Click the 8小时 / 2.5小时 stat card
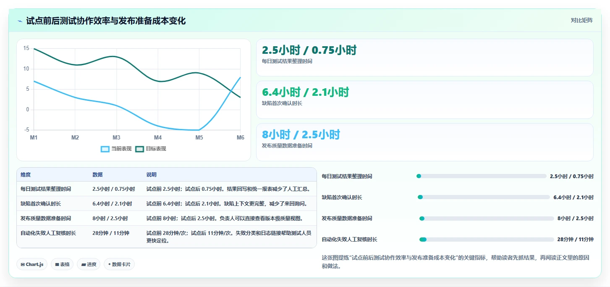Screen dimensions: 610x287 pos(425,142)
